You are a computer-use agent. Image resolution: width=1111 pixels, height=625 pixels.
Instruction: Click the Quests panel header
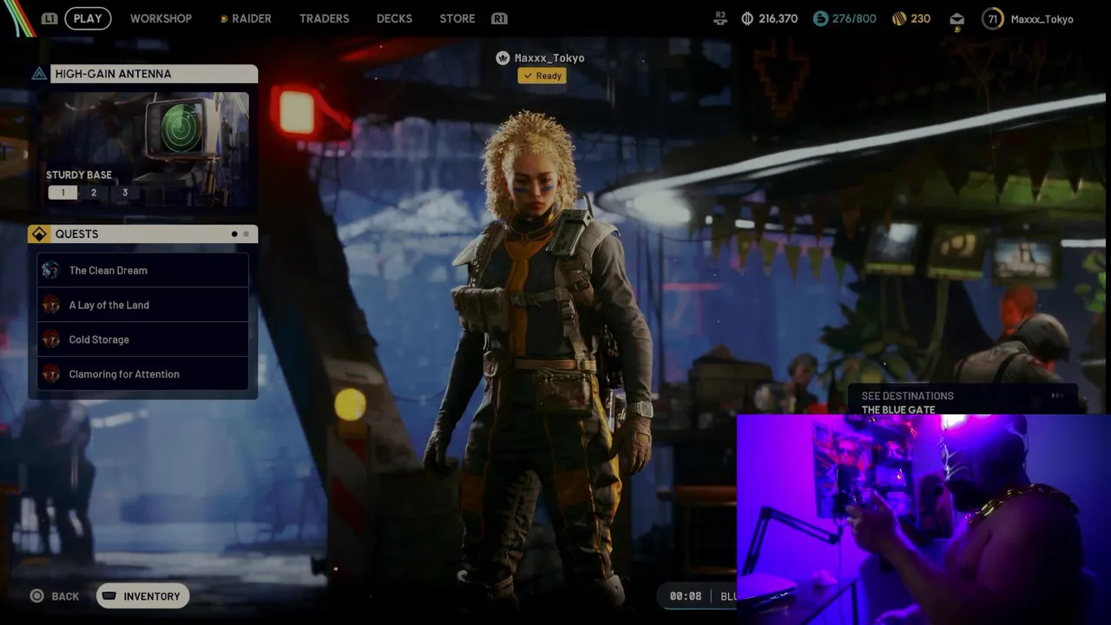(x=143, y=234)
